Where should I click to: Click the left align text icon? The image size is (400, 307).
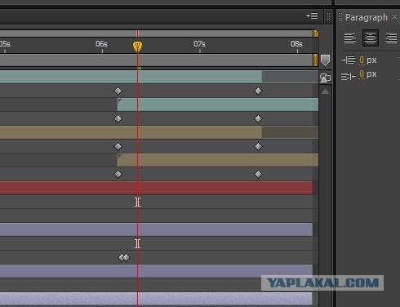point(350,38)
